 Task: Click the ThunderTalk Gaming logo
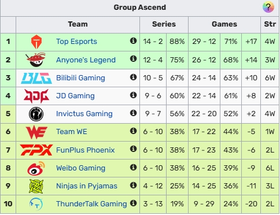click(36, 204)
